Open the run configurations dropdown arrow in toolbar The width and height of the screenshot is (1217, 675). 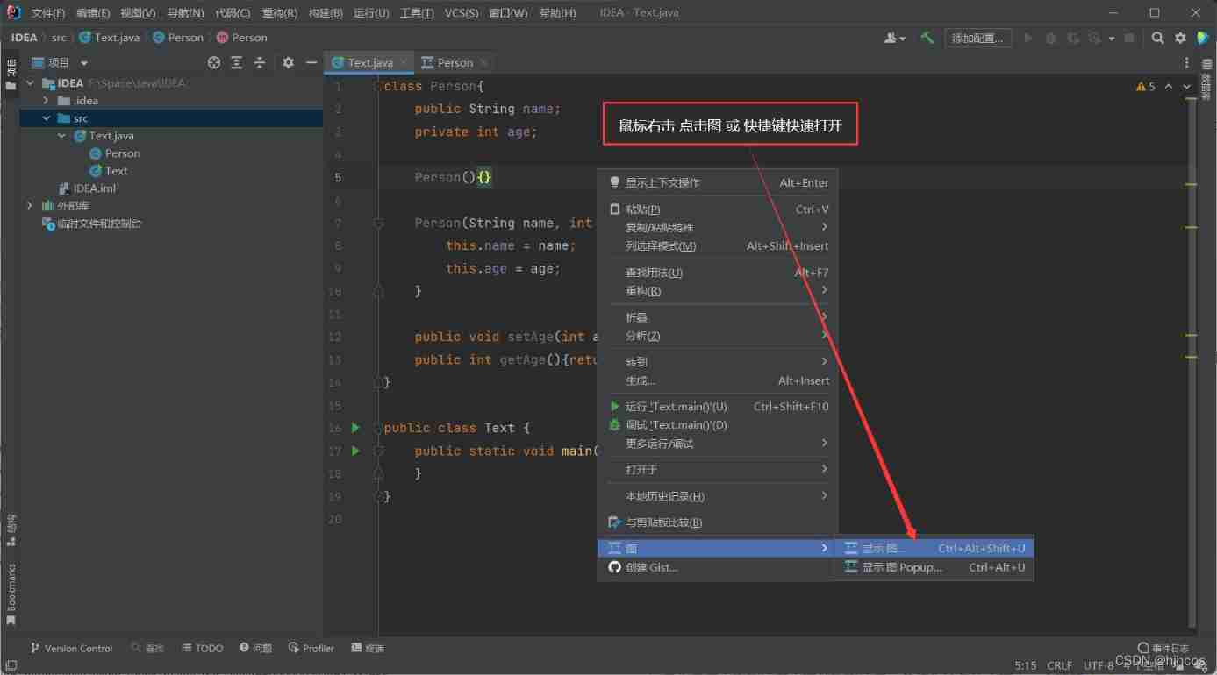point(1111,38)
